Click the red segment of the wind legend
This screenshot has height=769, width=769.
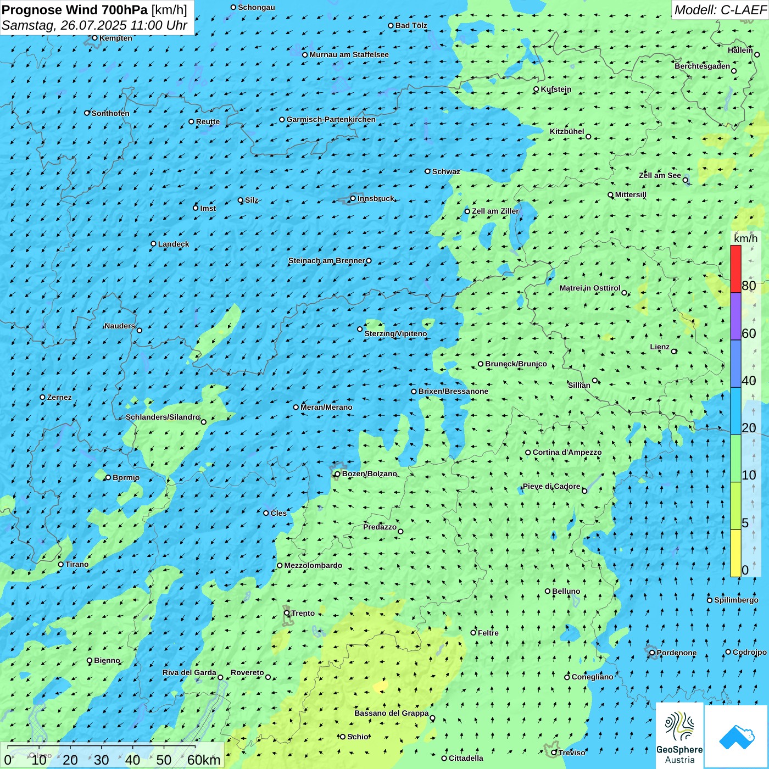[x=735, y=269]
